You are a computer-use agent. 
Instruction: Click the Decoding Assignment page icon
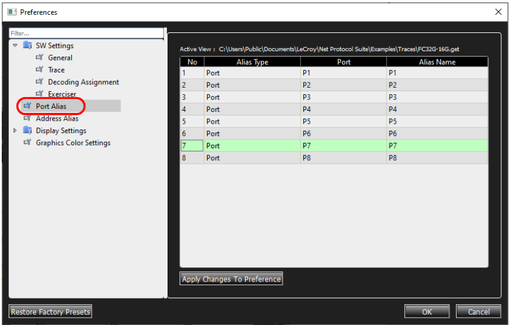(39, 81)
